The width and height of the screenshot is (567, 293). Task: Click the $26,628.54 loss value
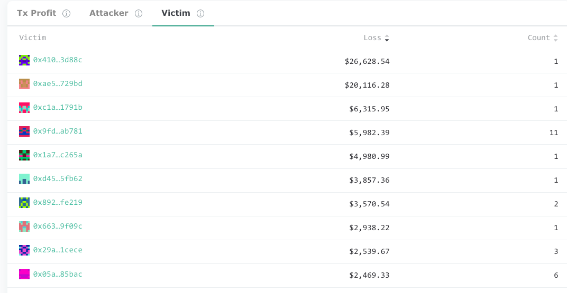click(367, 61)
